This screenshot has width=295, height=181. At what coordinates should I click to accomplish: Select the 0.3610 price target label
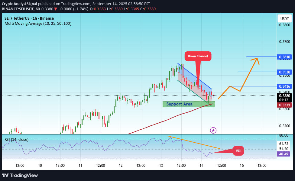click(284, 57)
